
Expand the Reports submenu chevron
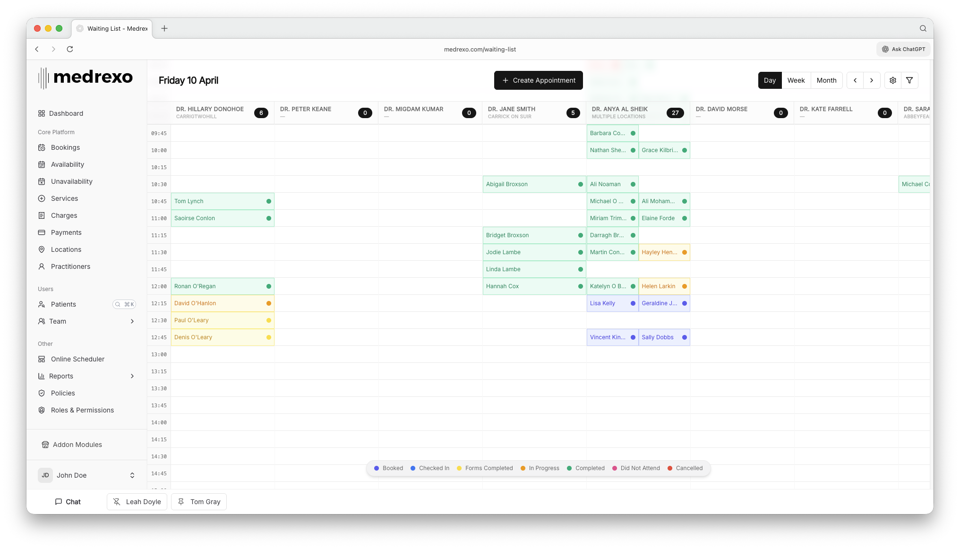coord(132,376)
